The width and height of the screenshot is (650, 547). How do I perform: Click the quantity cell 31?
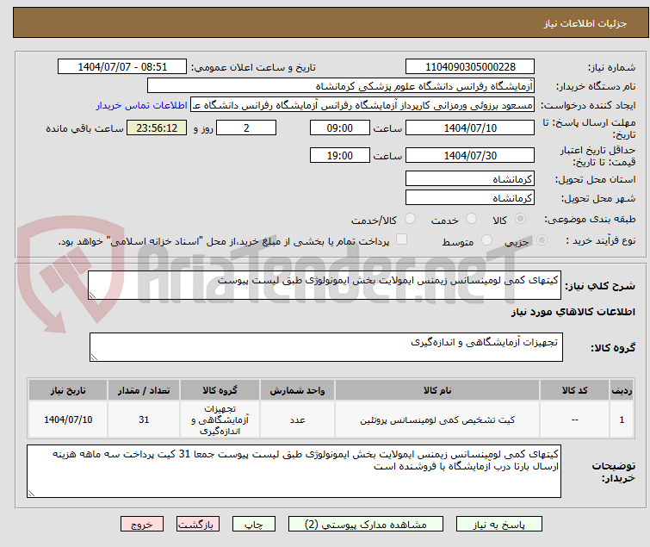[x=144, y=420]
